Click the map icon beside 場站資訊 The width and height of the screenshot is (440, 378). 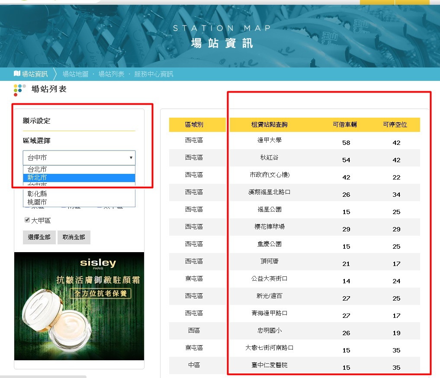pyautogui.click(x=17, y=74)
